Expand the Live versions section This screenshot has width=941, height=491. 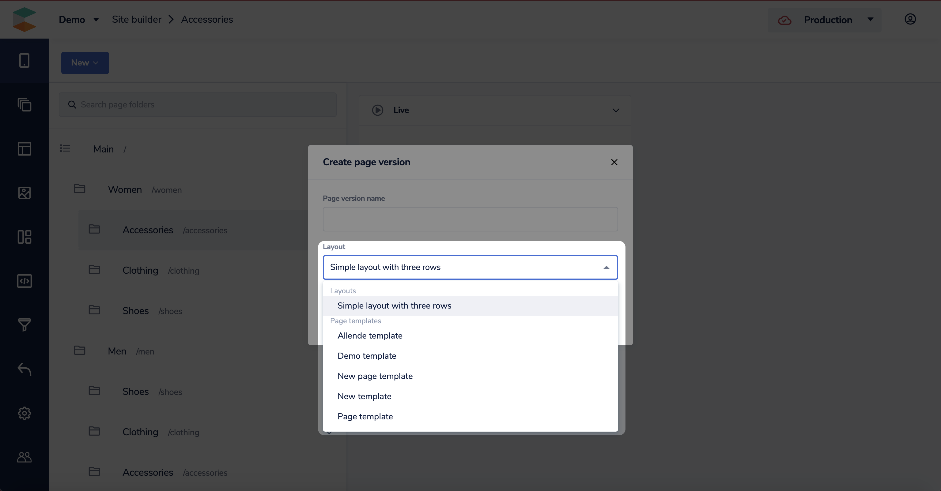click(x=615, y=110)
